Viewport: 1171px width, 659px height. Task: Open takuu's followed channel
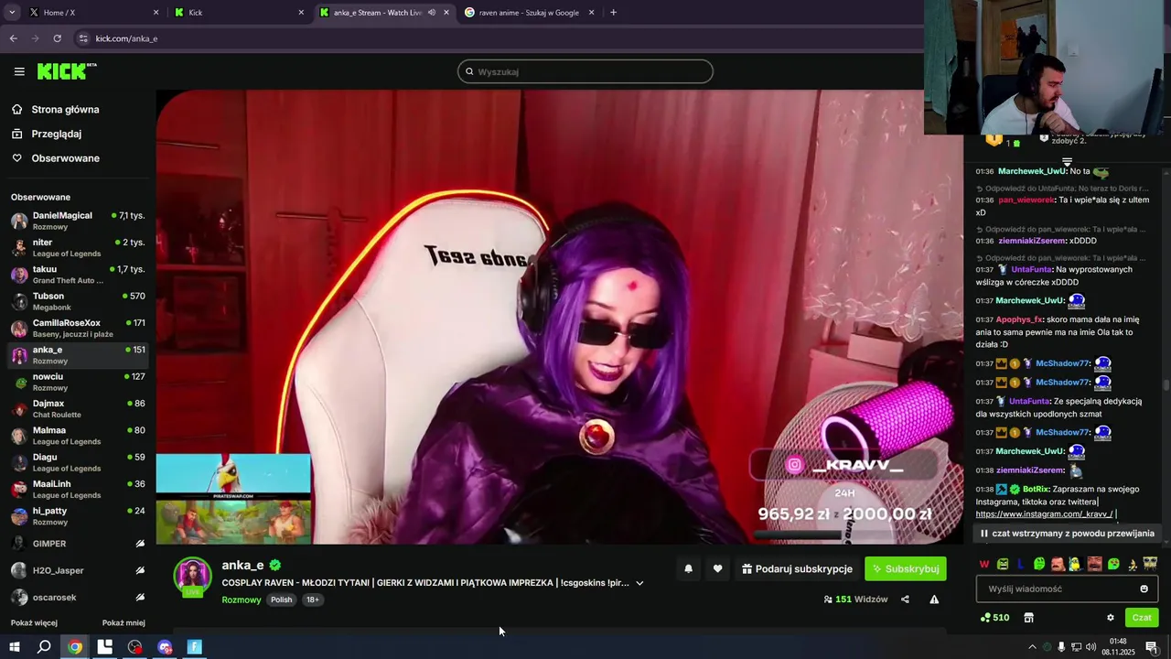point(78,275)
